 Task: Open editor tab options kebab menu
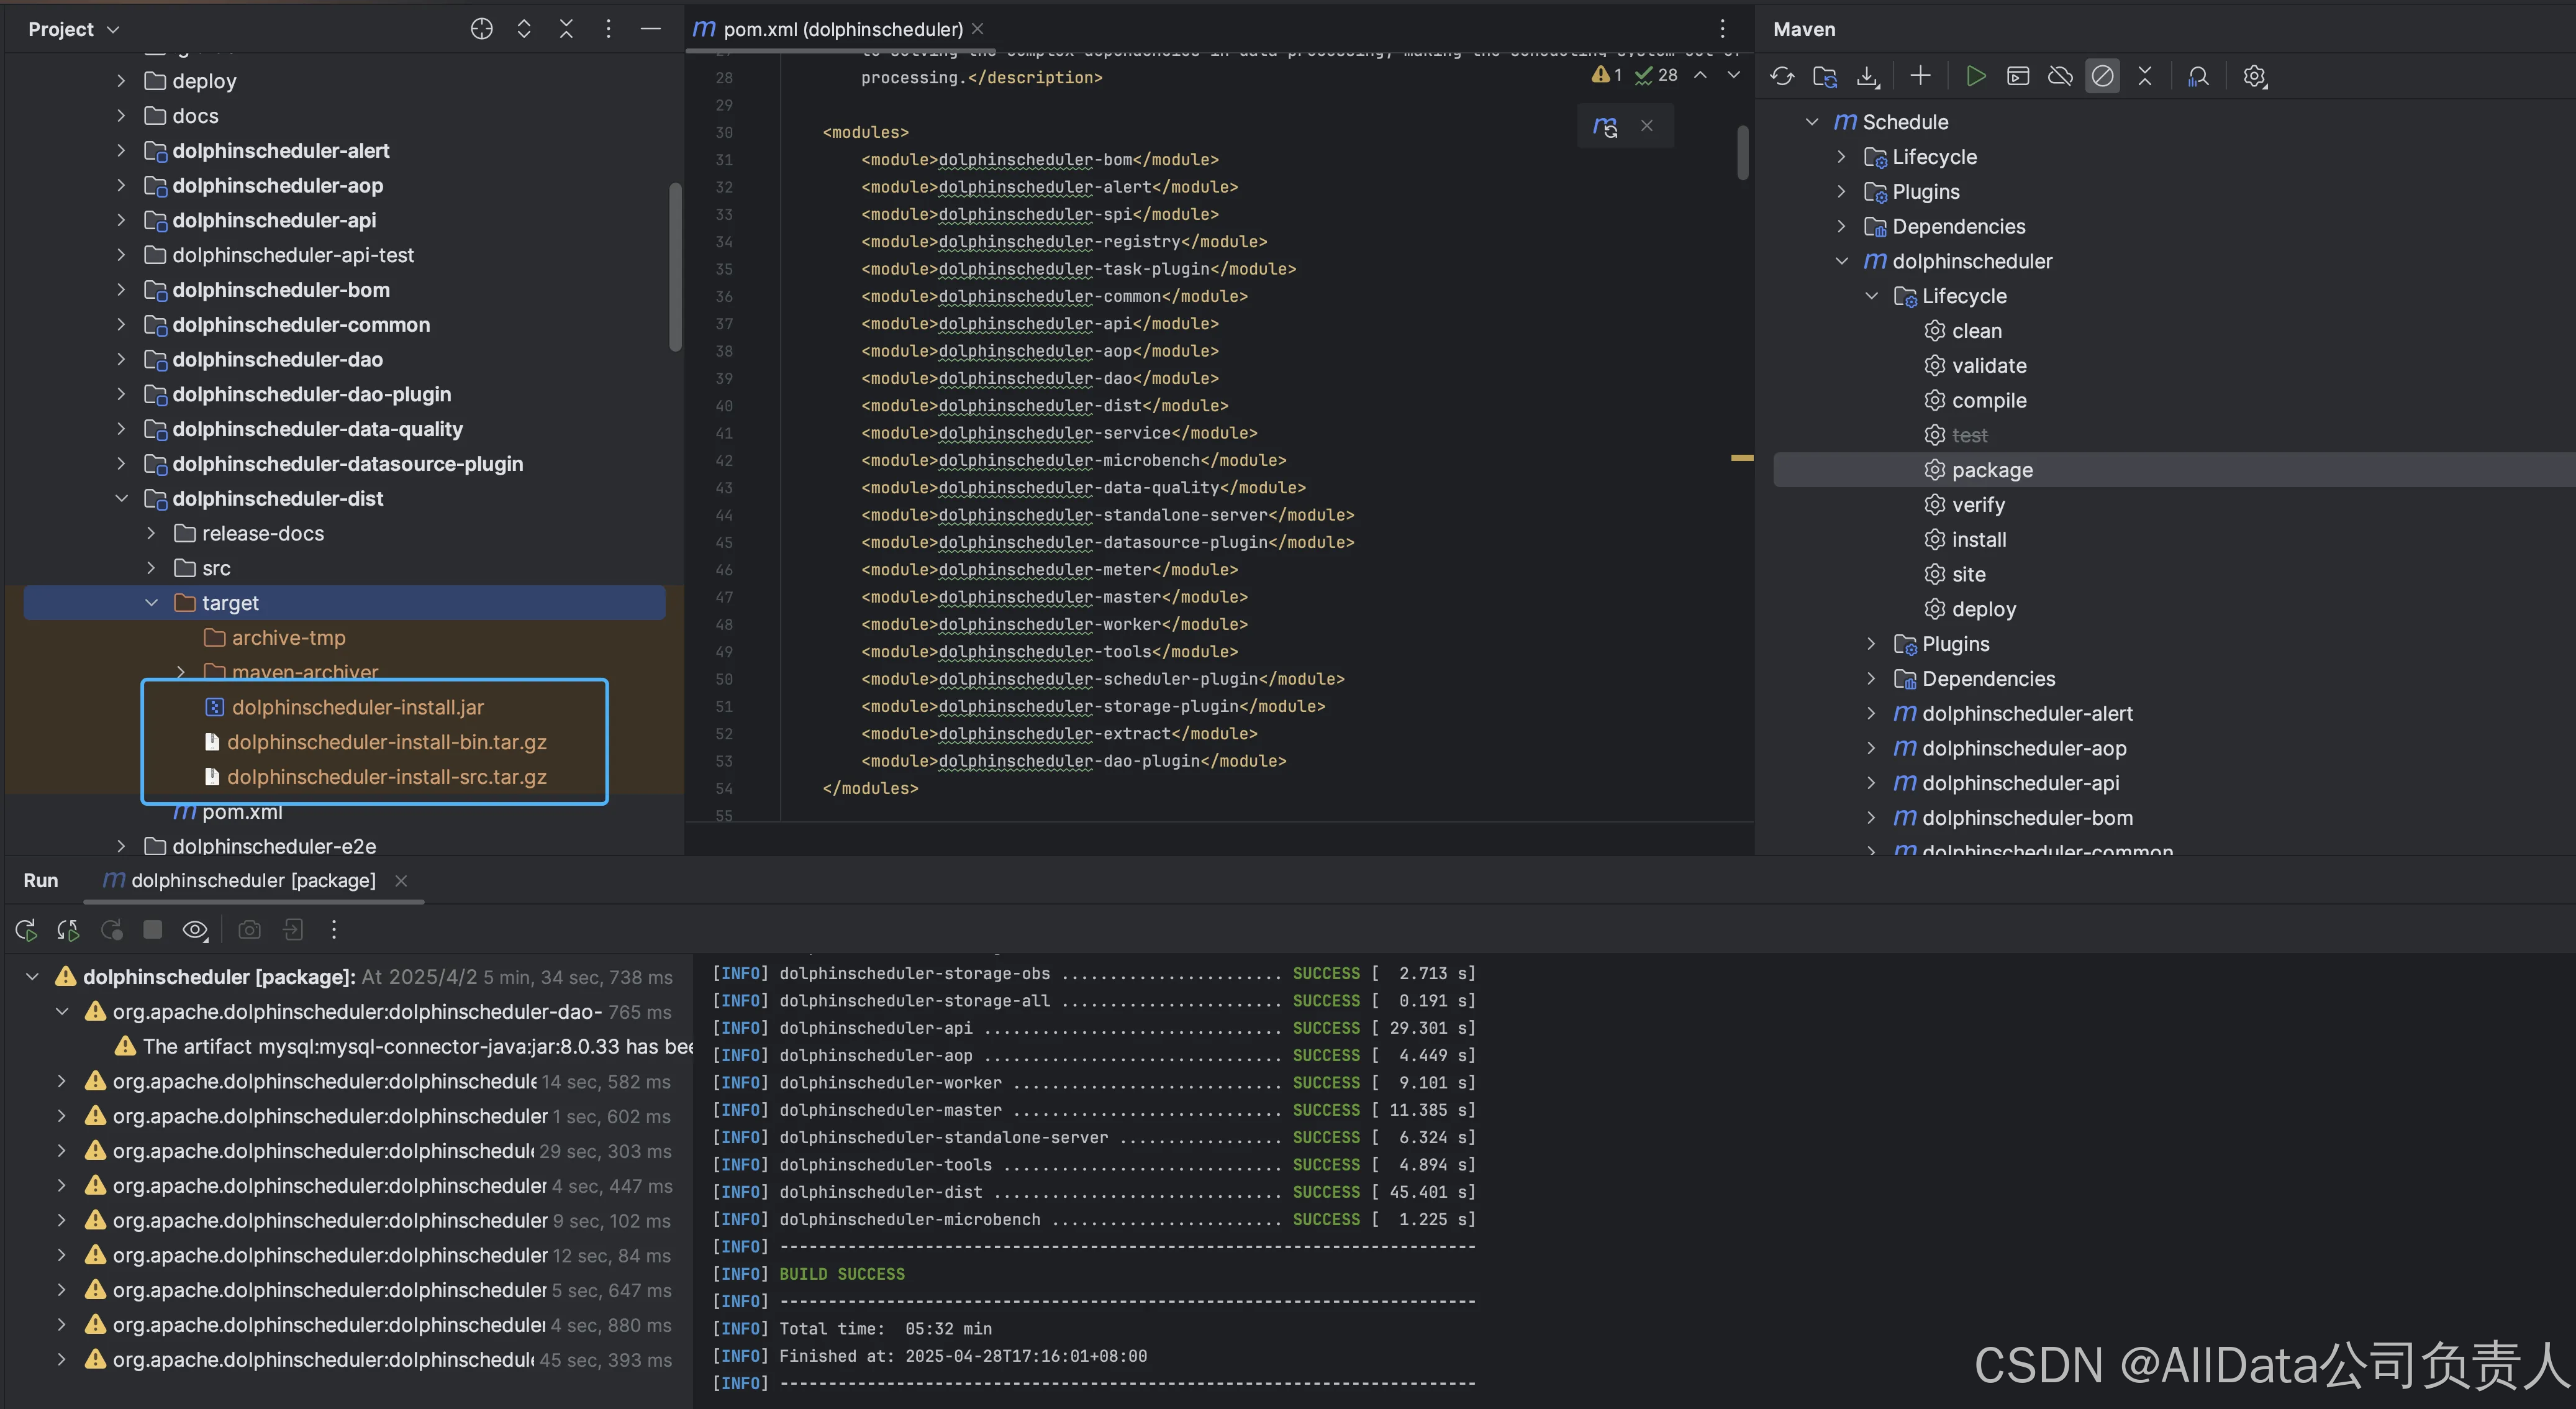(x=1722, y=29)
